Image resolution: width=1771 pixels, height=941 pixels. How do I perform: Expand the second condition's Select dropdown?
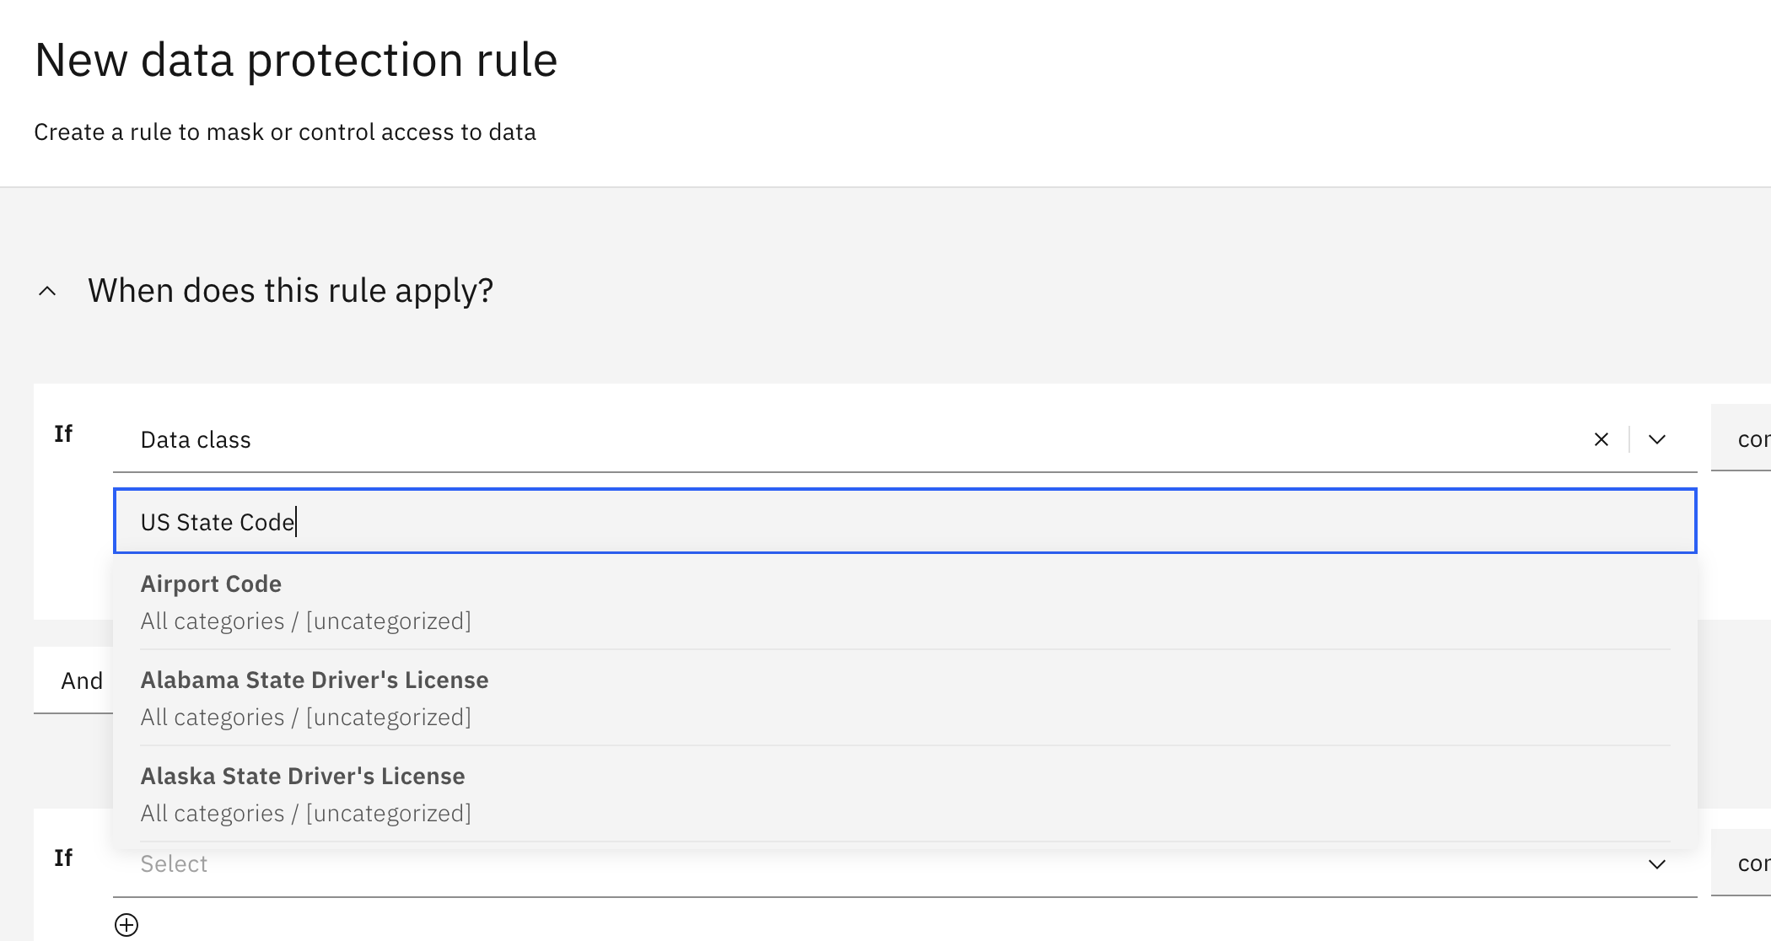coord(1656,863)
